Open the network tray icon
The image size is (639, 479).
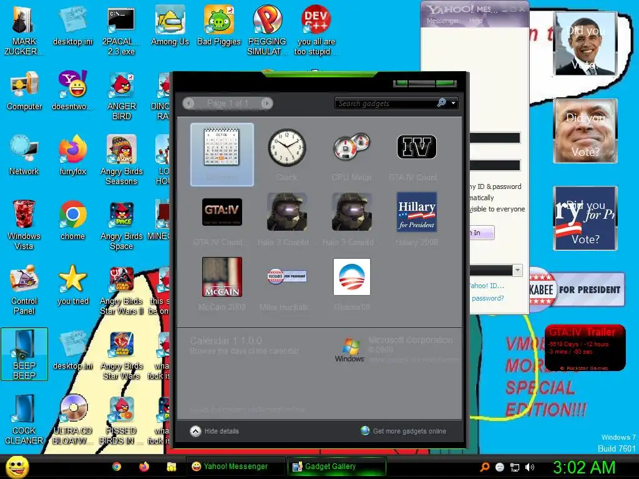[515, 467]
